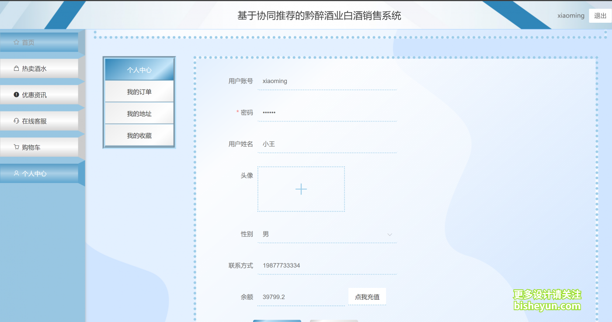Click the cart icon beside 购物车
This screenshot has height=322, width=612.
16,147
